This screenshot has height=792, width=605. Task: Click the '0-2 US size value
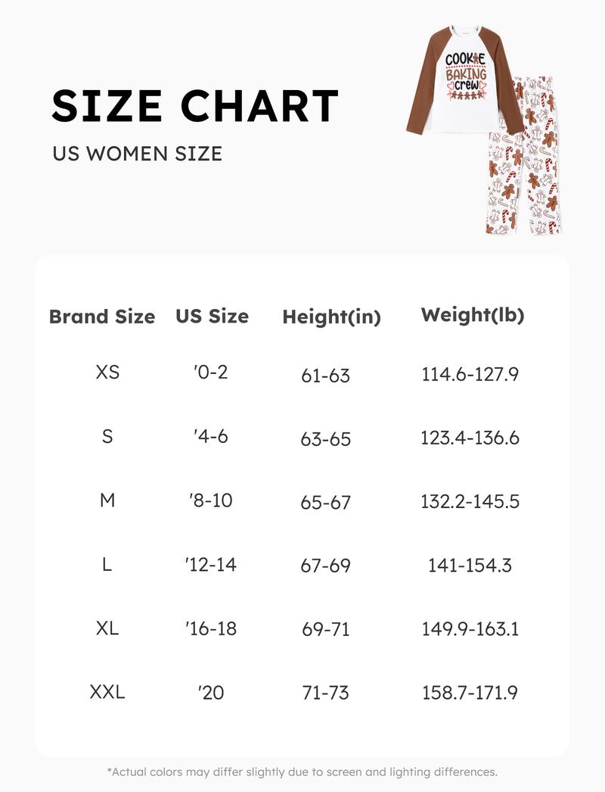click(x=210, y=373)
